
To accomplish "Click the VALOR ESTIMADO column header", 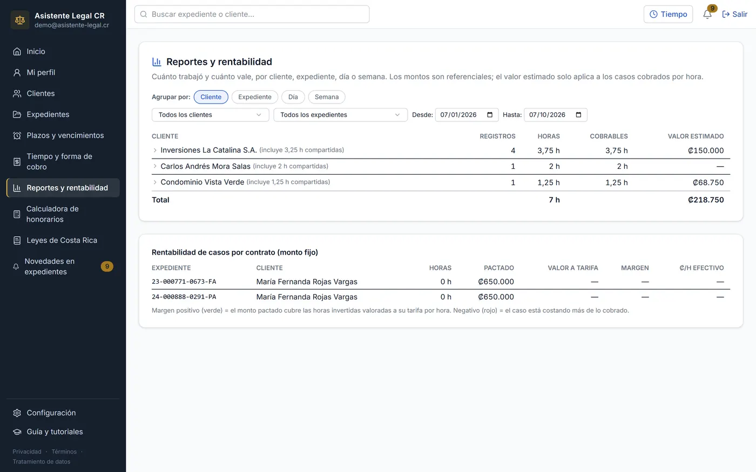I will coord(696,136).
